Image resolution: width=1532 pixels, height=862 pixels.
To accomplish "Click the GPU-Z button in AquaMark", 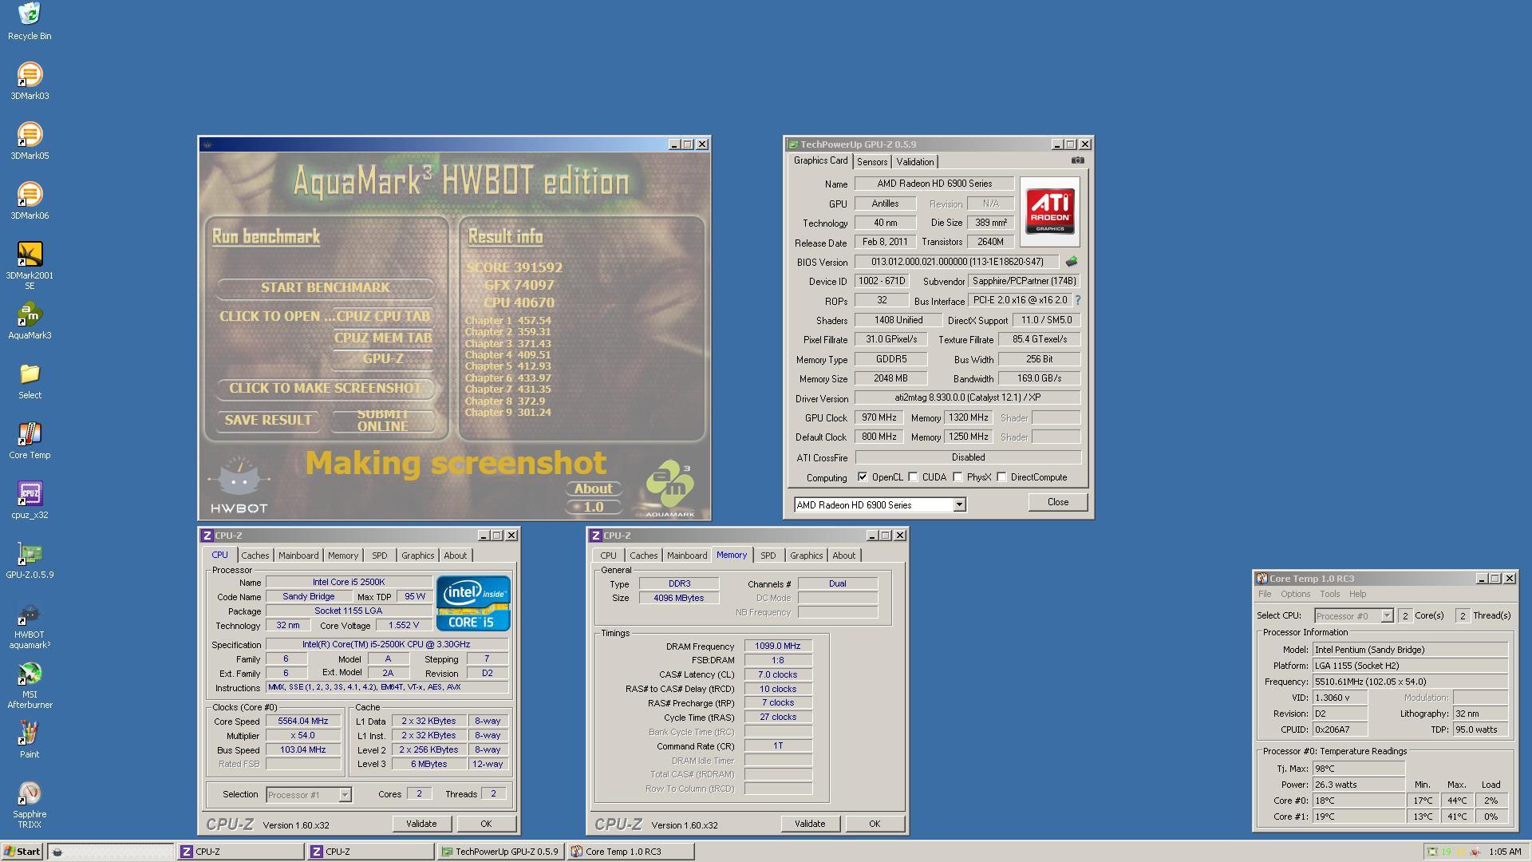I will coord(383,359).
